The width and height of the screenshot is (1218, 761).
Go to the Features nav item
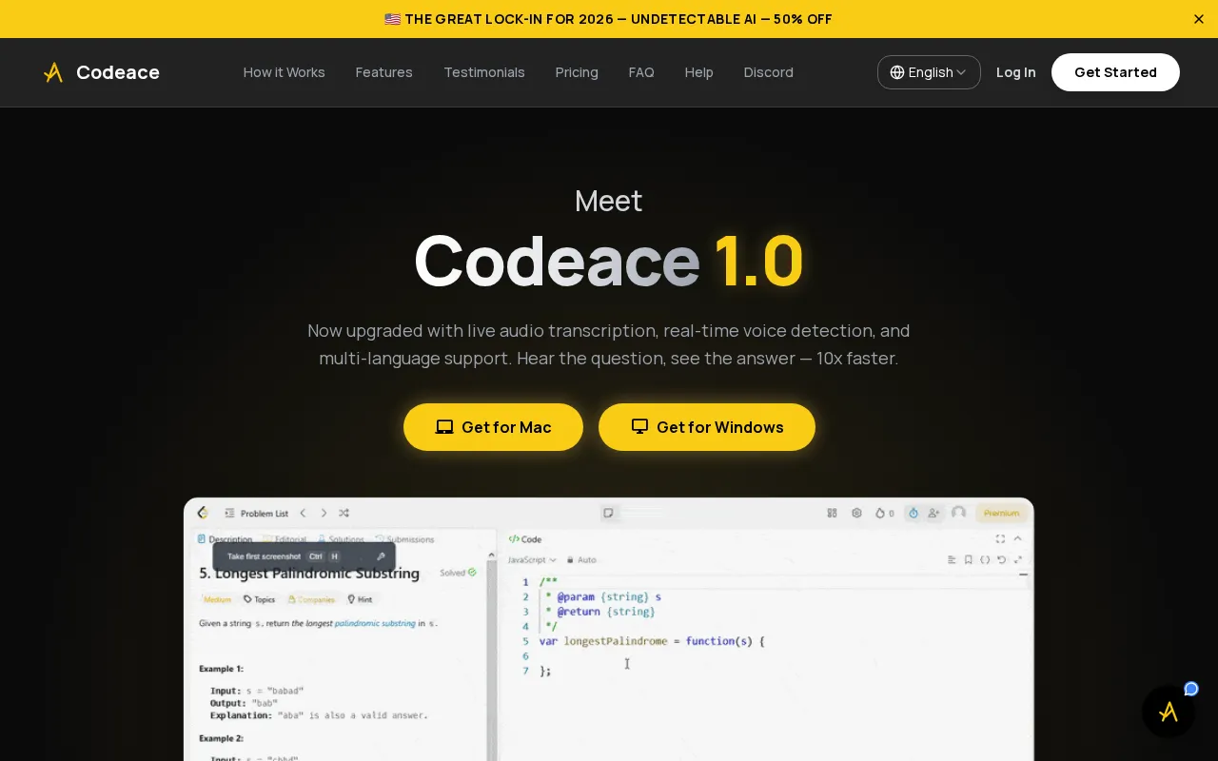coord(383,72)
